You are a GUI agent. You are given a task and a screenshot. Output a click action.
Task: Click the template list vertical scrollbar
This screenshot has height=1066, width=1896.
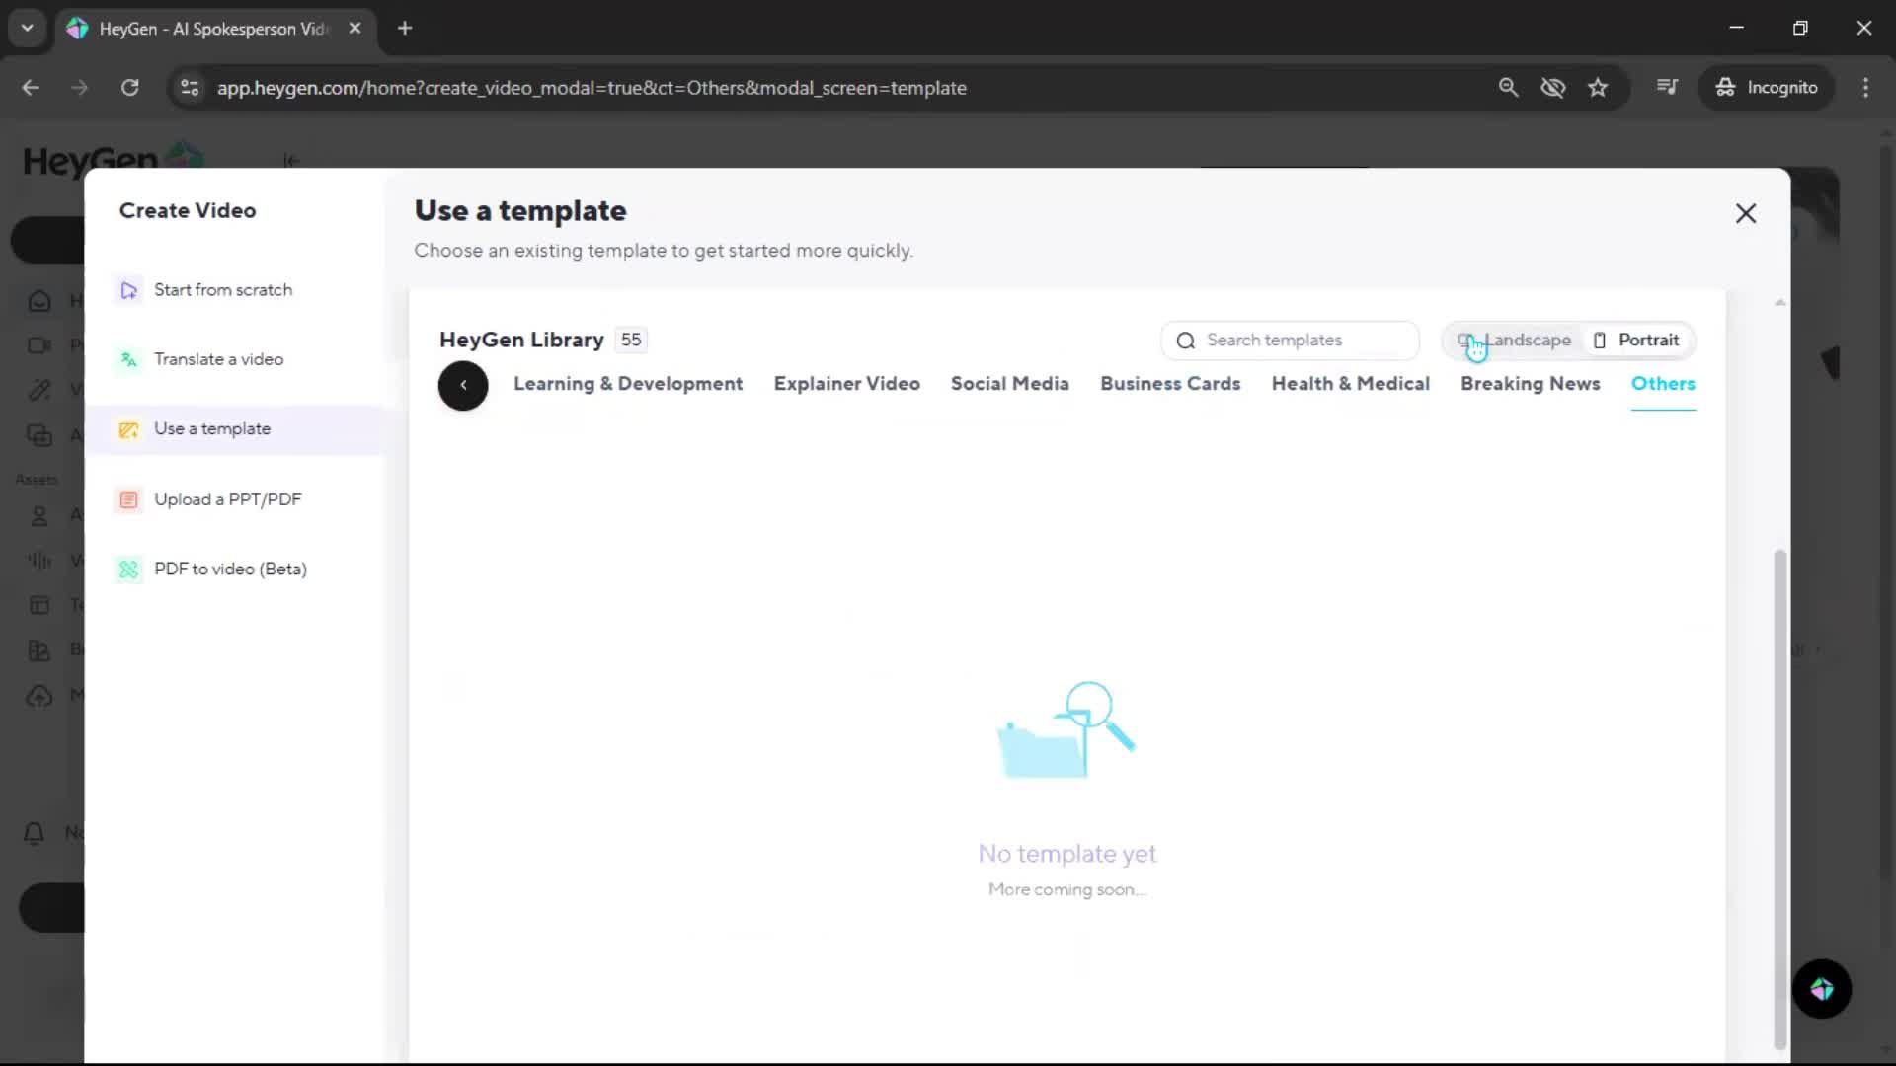[x=1779, y=799]
